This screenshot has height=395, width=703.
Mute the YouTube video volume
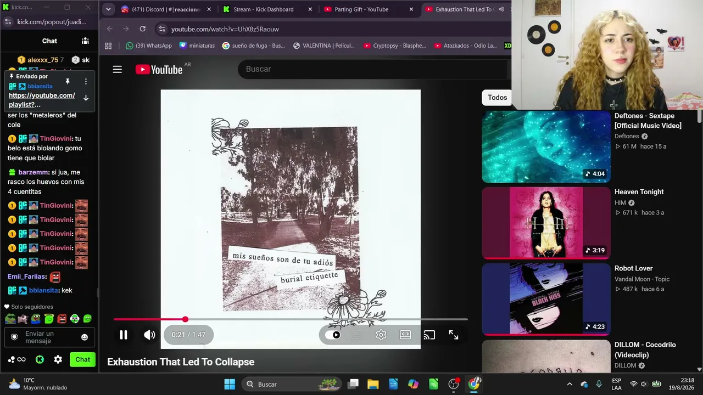149,335
